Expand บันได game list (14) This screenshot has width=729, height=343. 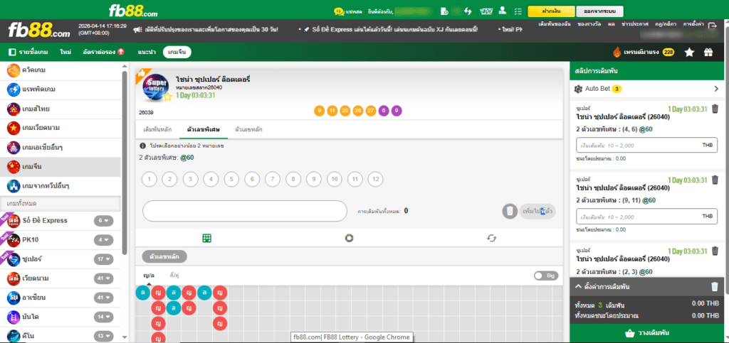click(104, 317)
